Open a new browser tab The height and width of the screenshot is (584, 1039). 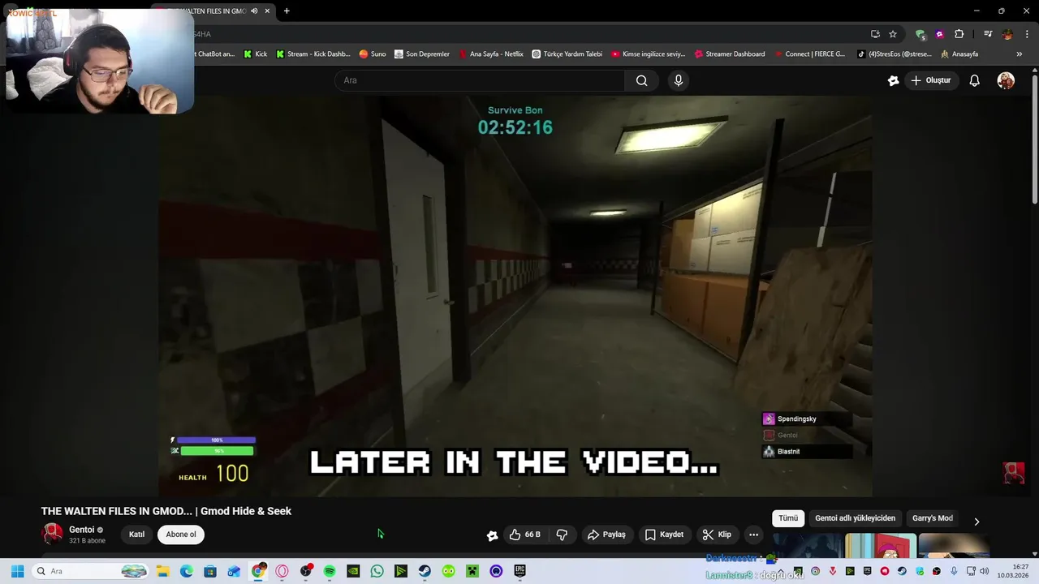coord(287,11)
